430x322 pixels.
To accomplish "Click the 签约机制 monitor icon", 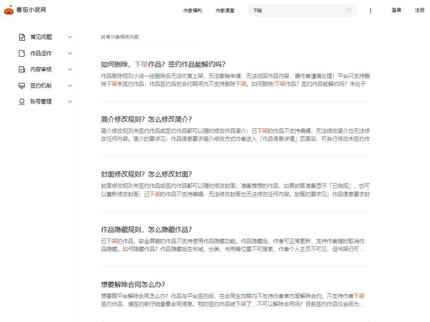I will pyautogui.click(x=22, y=86).
